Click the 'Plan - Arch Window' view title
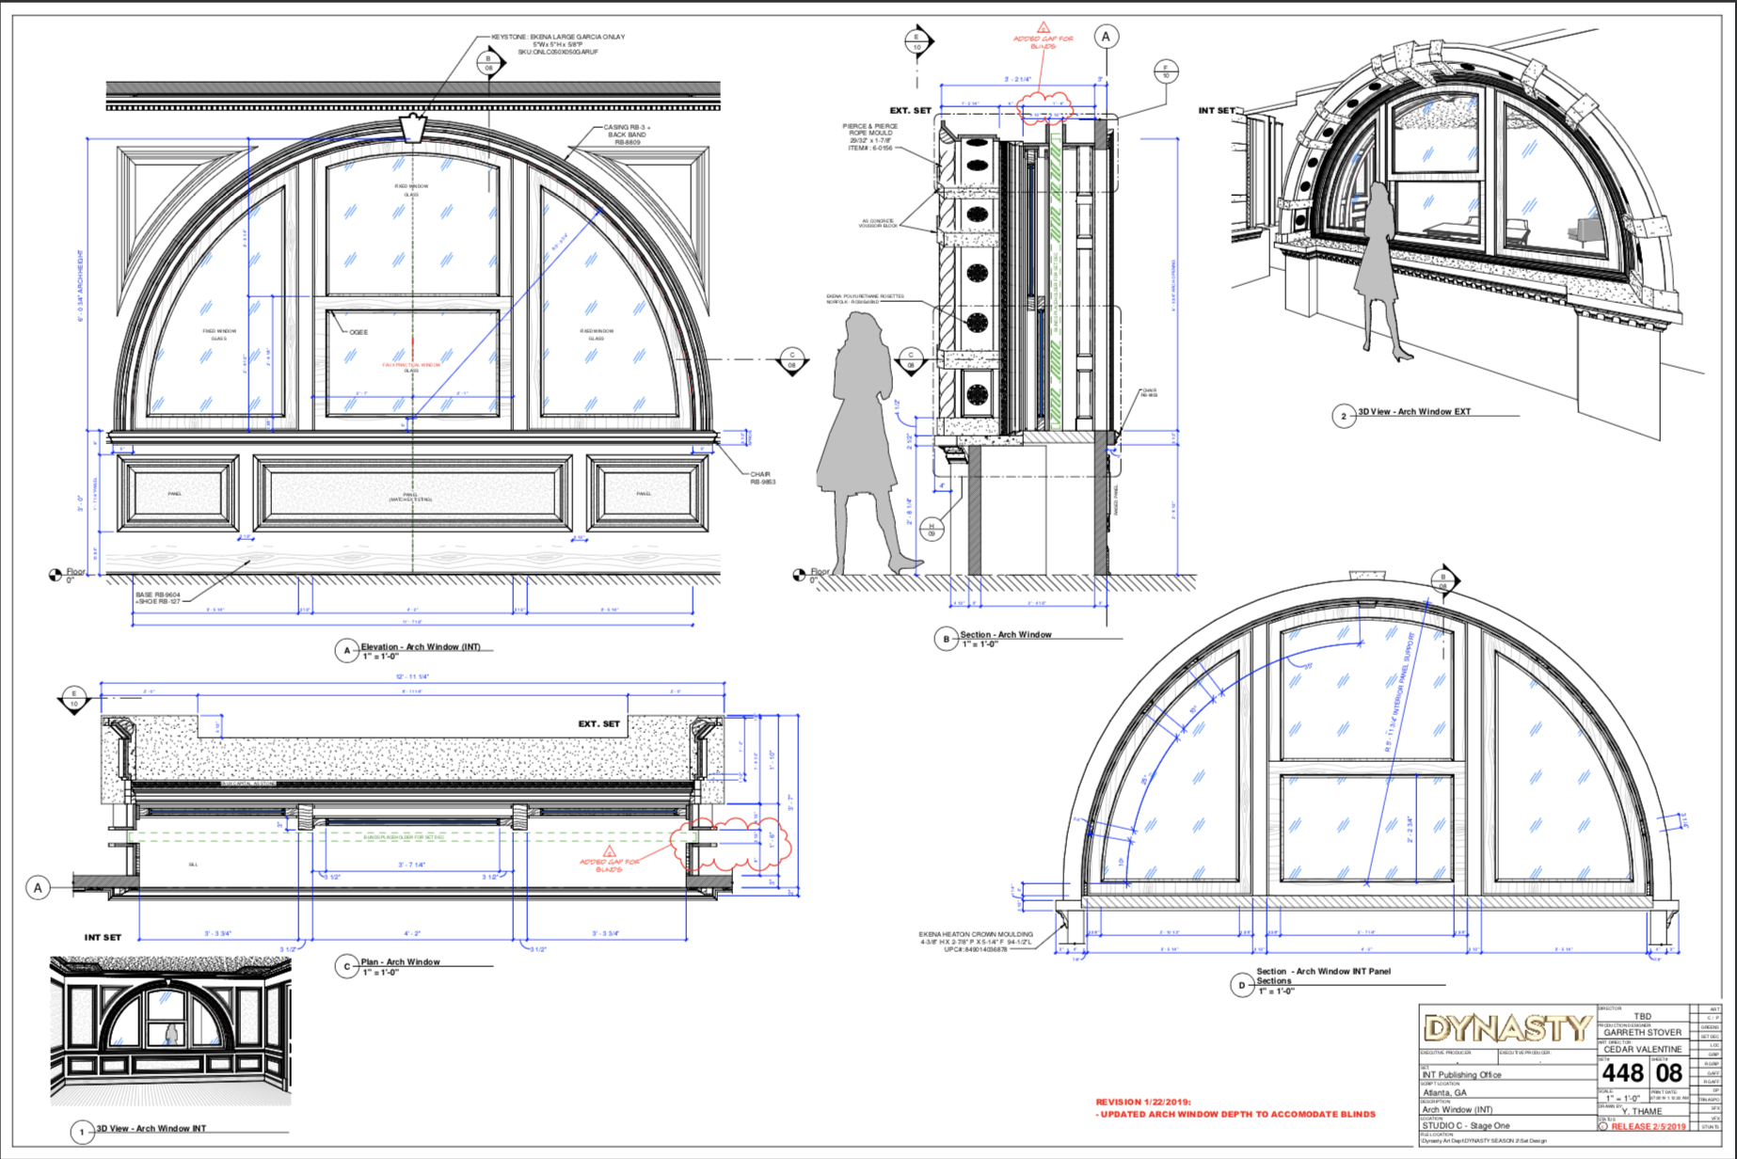The height and width of the screenshot is (1159, 1737). point(400,961)
